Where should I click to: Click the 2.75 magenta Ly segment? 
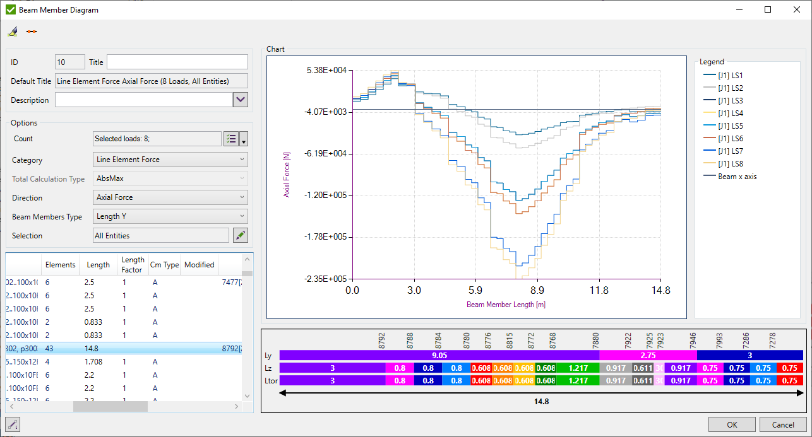click(x=647, y=355)
